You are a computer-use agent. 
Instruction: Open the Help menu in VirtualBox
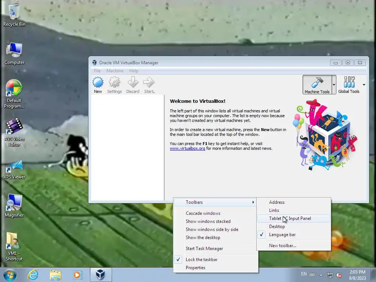click(x=134, y=71)
